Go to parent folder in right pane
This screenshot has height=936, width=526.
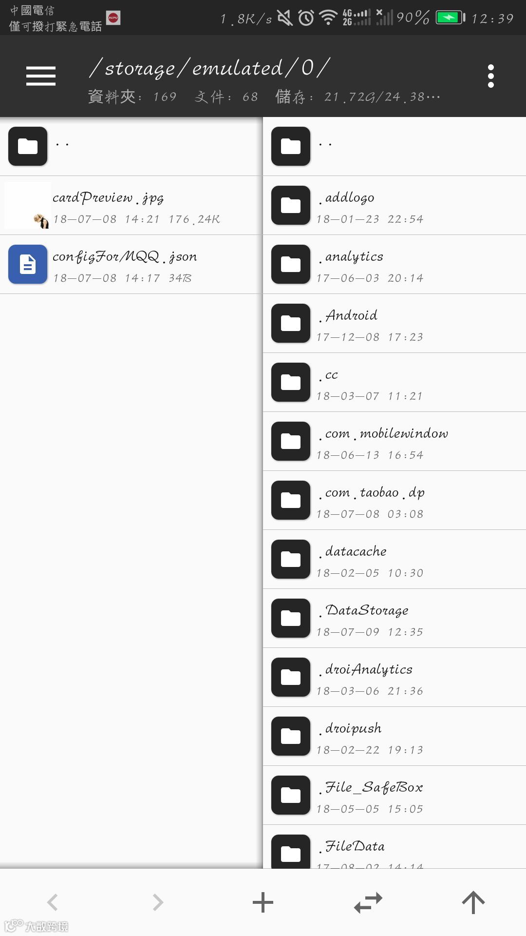point(394,146)
